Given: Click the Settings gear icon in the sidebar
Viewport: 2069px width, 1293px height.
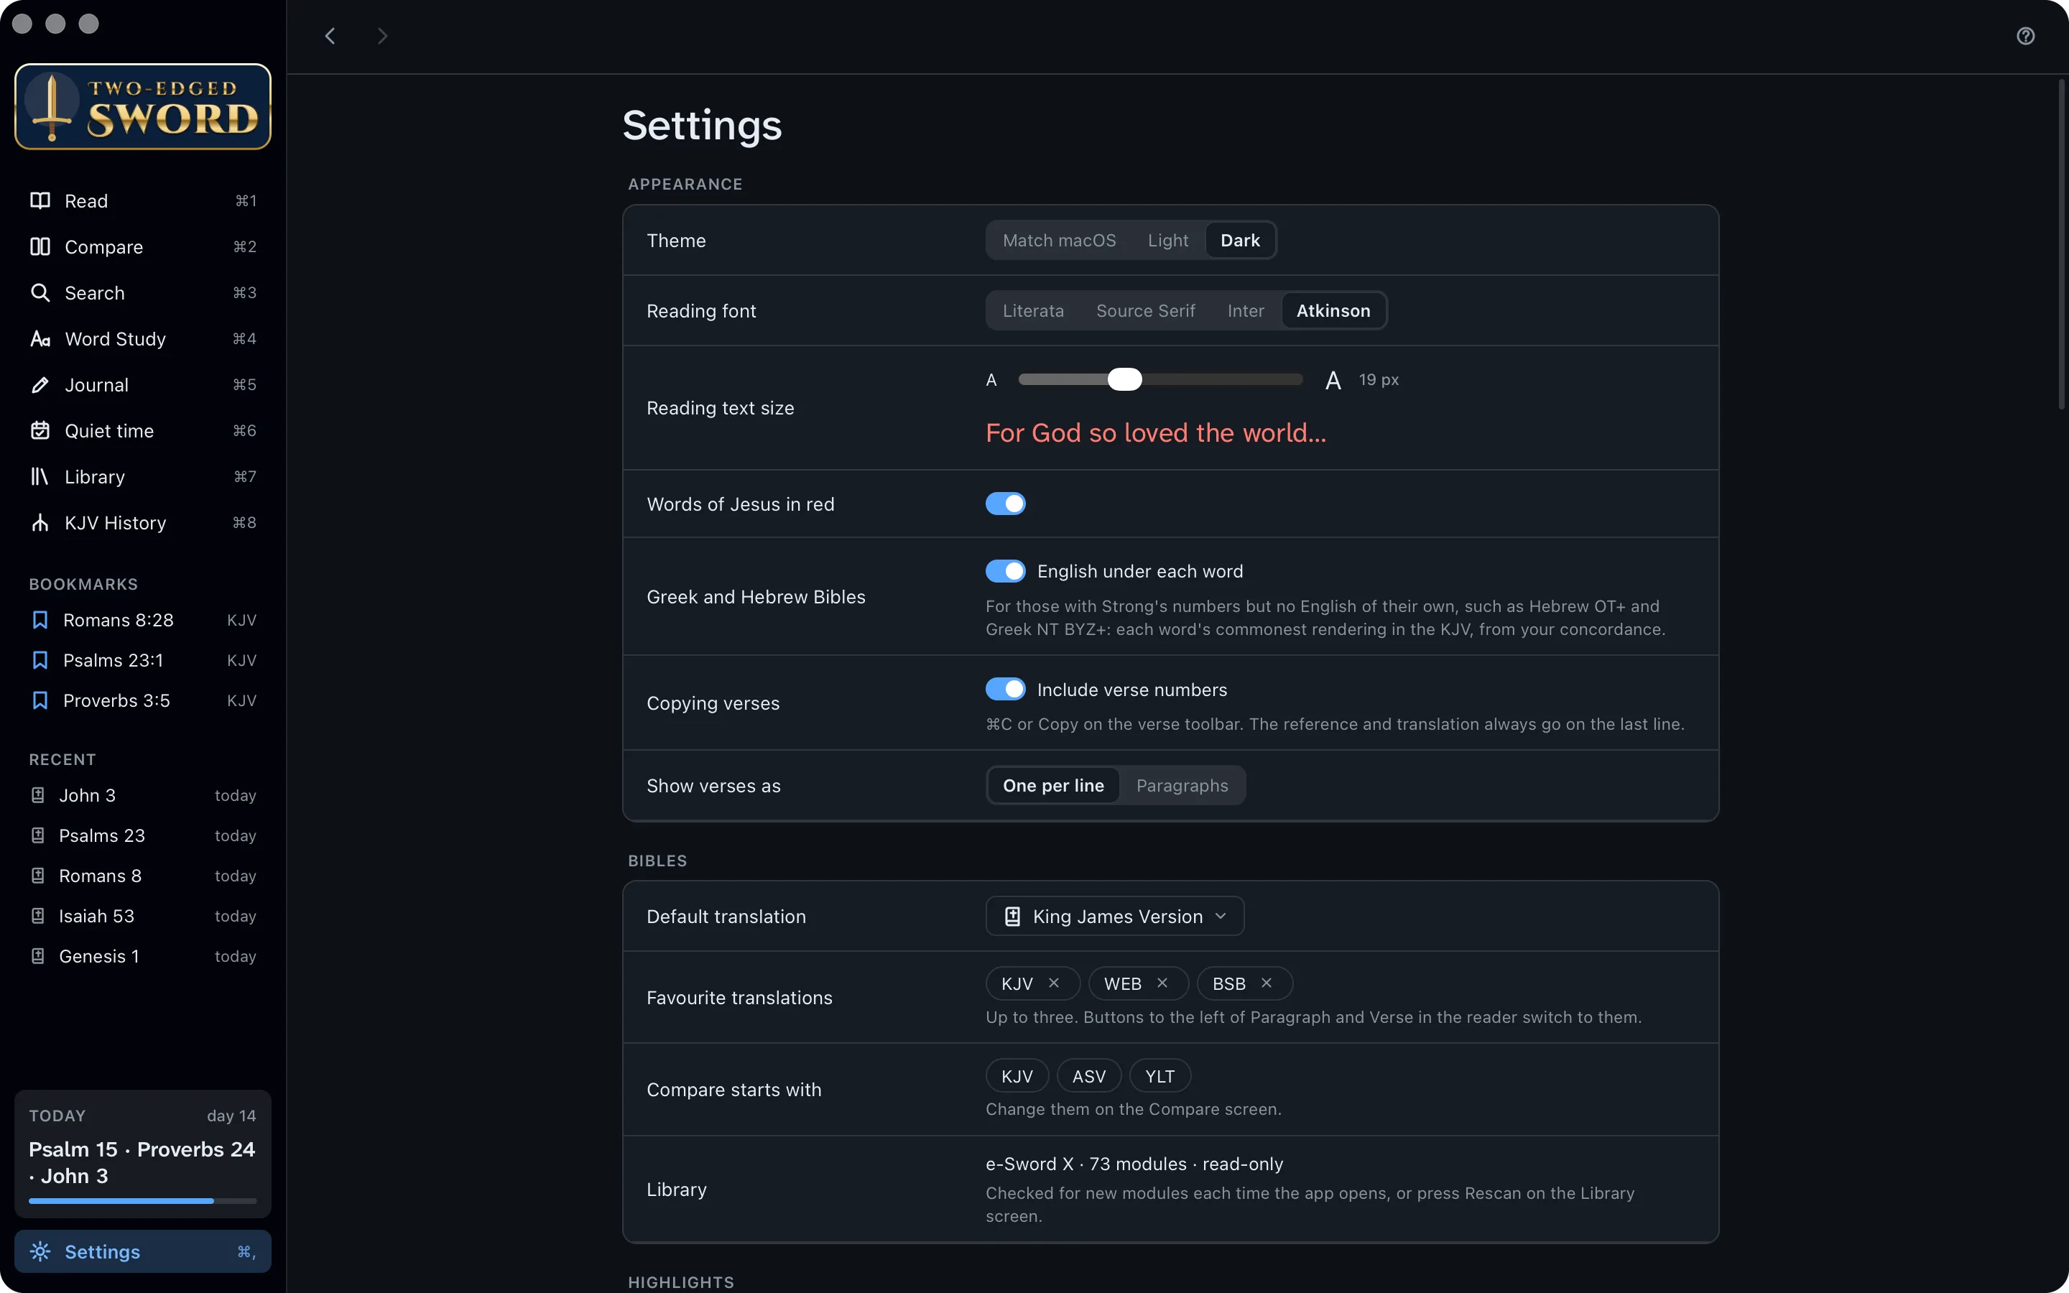Looking at the screenshot, I should coord(40,1252).
